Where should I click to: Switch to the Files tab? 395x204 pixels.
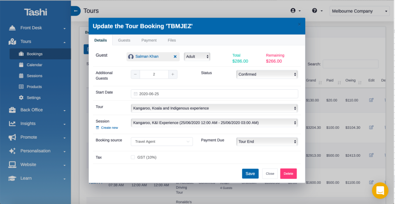click(x=172, y=40)
